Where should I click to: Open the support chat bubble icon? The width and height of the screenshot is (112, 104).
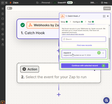click(x=106, y=100)
